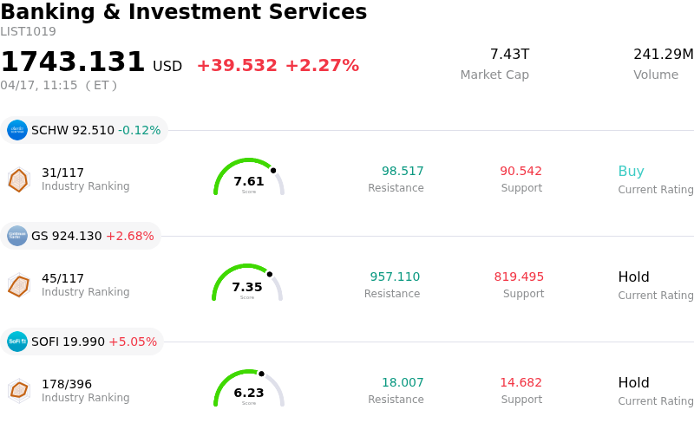
Task: Click the Buy rating for SCHW
Action: click(x=631, y=172)
